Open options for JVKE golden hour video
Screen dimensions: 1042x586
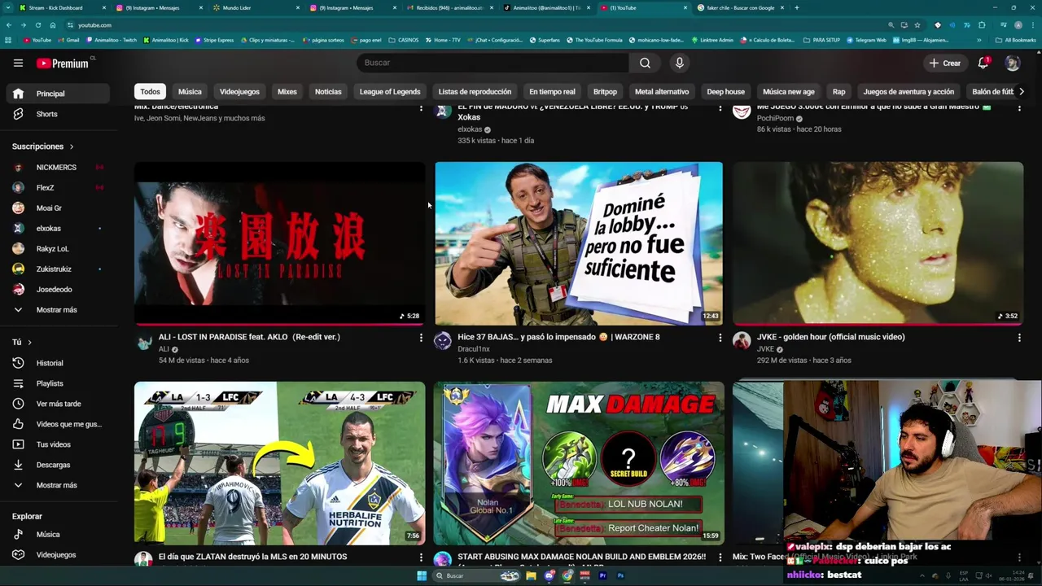[1019, 337]
